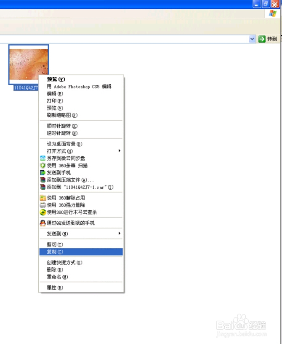The image size is (282, 344).
Task: Choose 逆时针旋转(N)
Action: click(x=81, y=133)
